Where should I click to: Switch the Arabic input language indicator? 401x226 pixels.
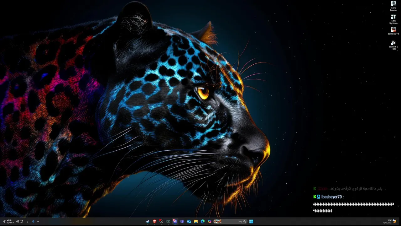[x=27, y=222]
